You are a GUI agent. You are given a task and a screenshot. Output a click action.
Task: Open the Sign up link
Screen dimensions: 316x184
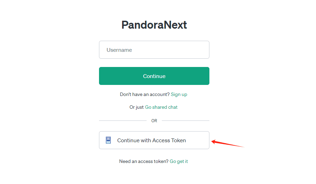pos(179,95)
